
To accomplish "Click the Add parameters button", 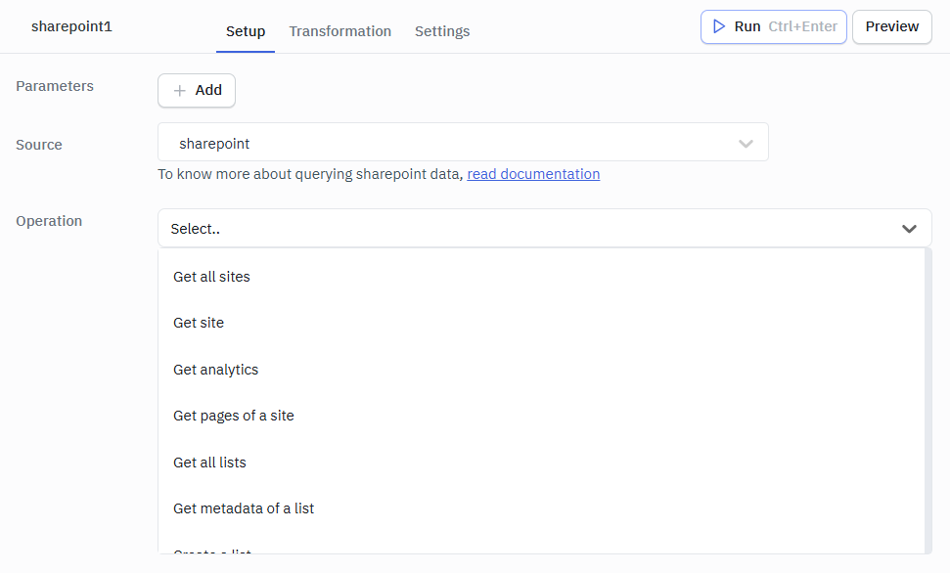I will 197,90.
